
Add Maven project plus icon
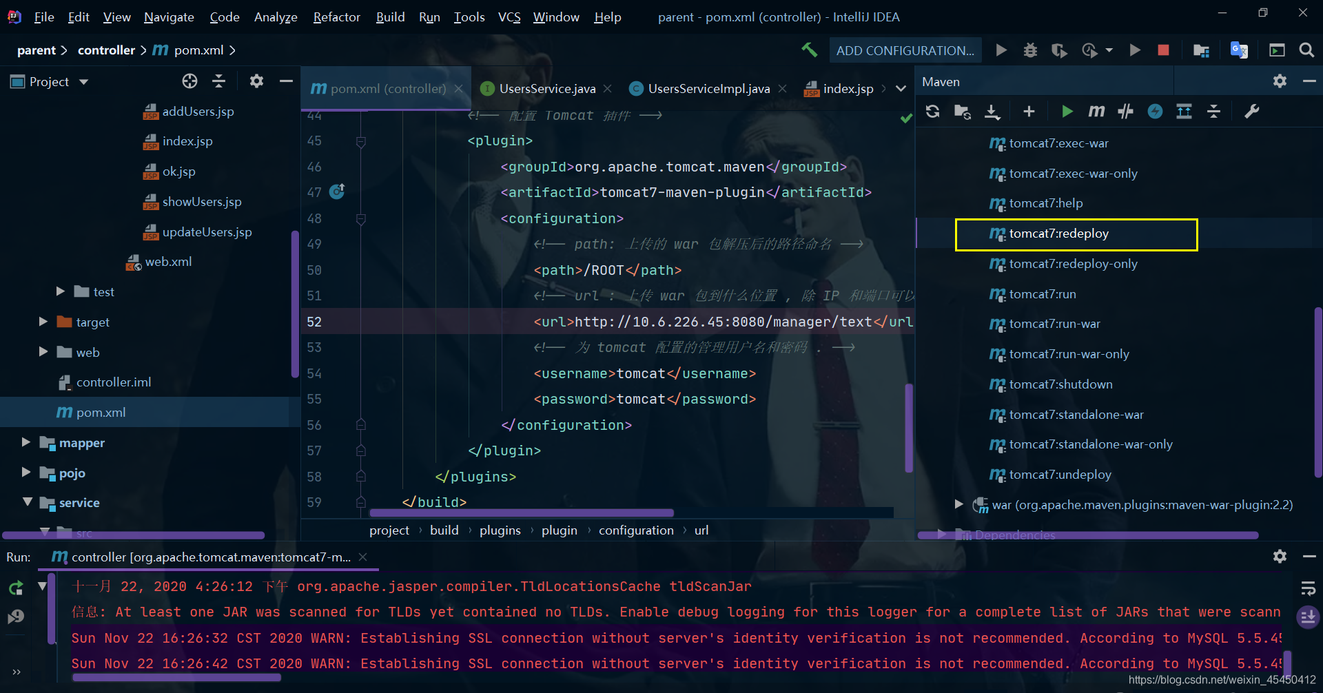click(1029, 112)
